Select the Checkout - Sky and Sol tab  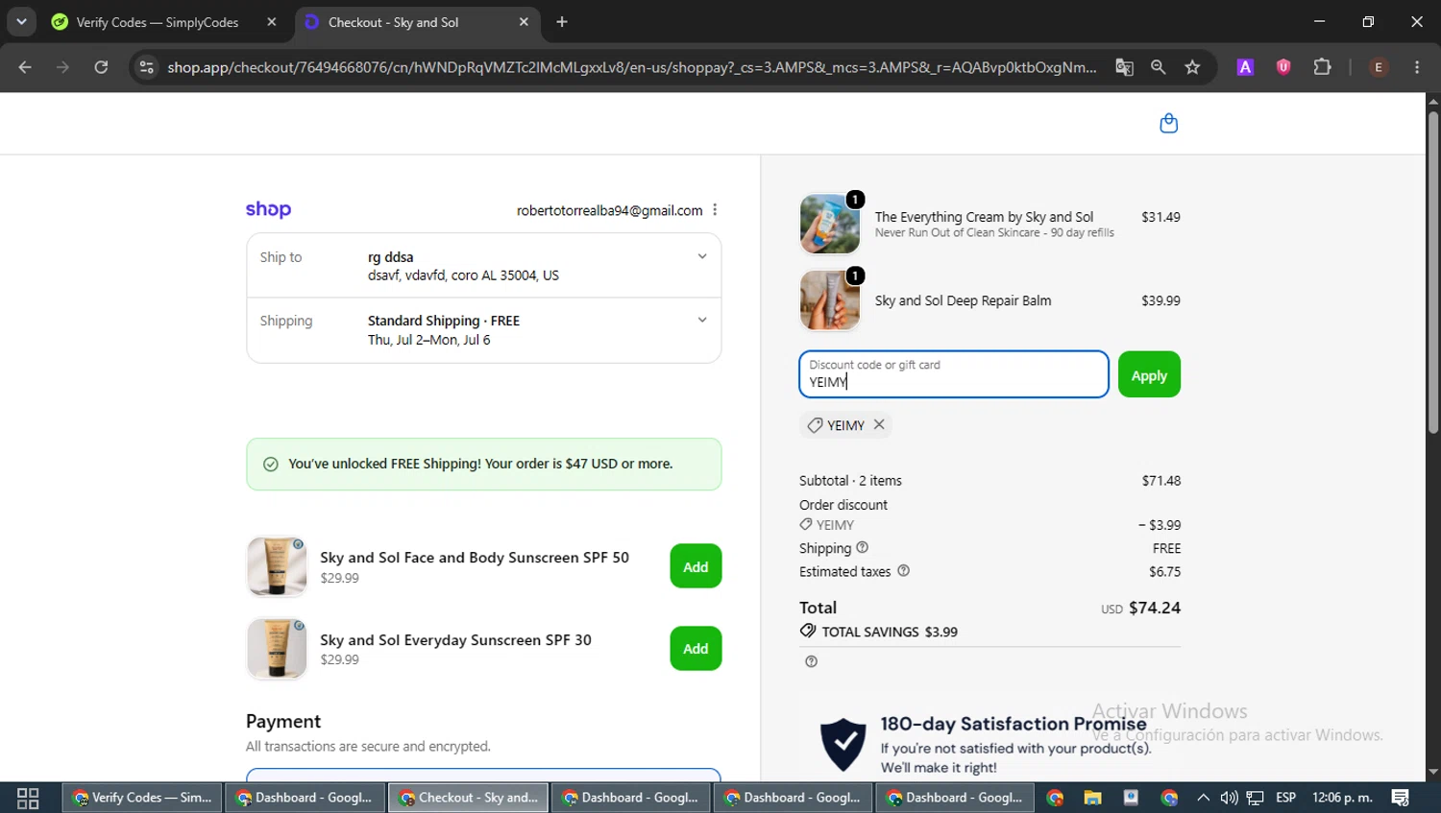click(393, 22)
